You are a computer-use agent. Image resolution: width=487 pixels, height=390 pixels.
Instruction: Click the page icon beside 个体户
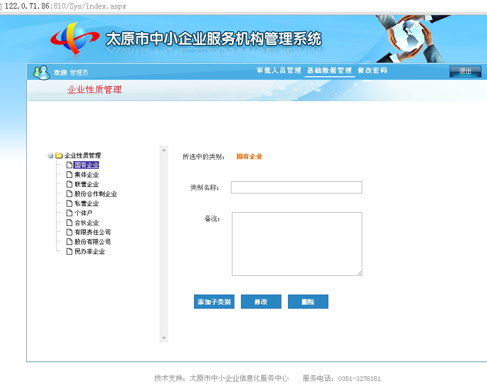70,213
